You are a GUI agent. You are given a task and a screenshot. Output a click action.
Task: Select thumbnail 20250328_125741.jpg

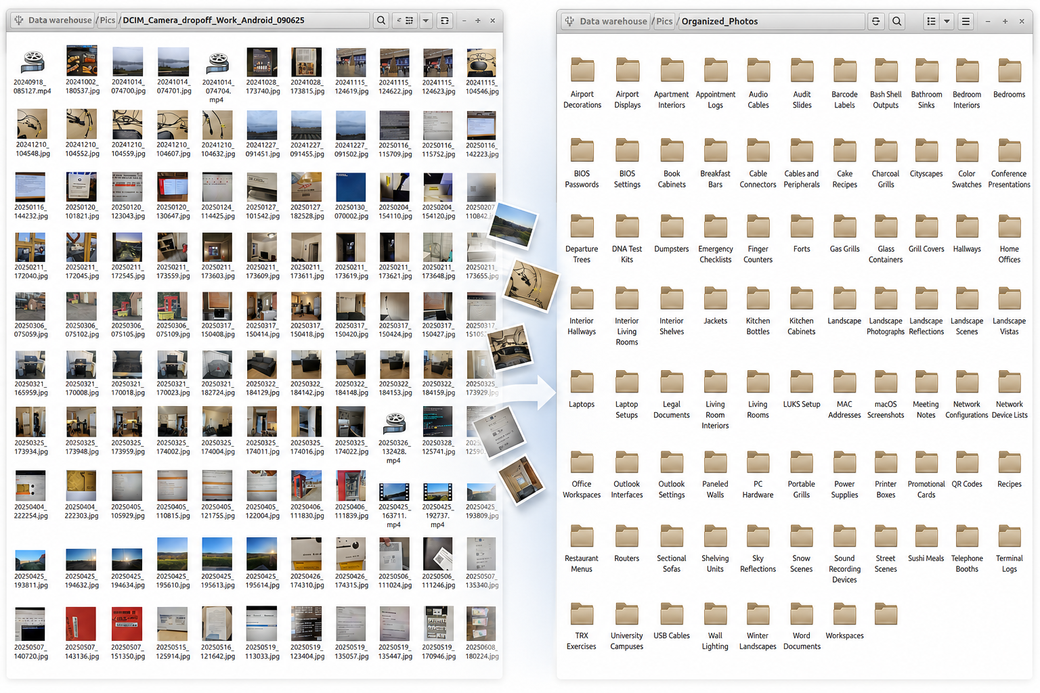pos(437,422)
